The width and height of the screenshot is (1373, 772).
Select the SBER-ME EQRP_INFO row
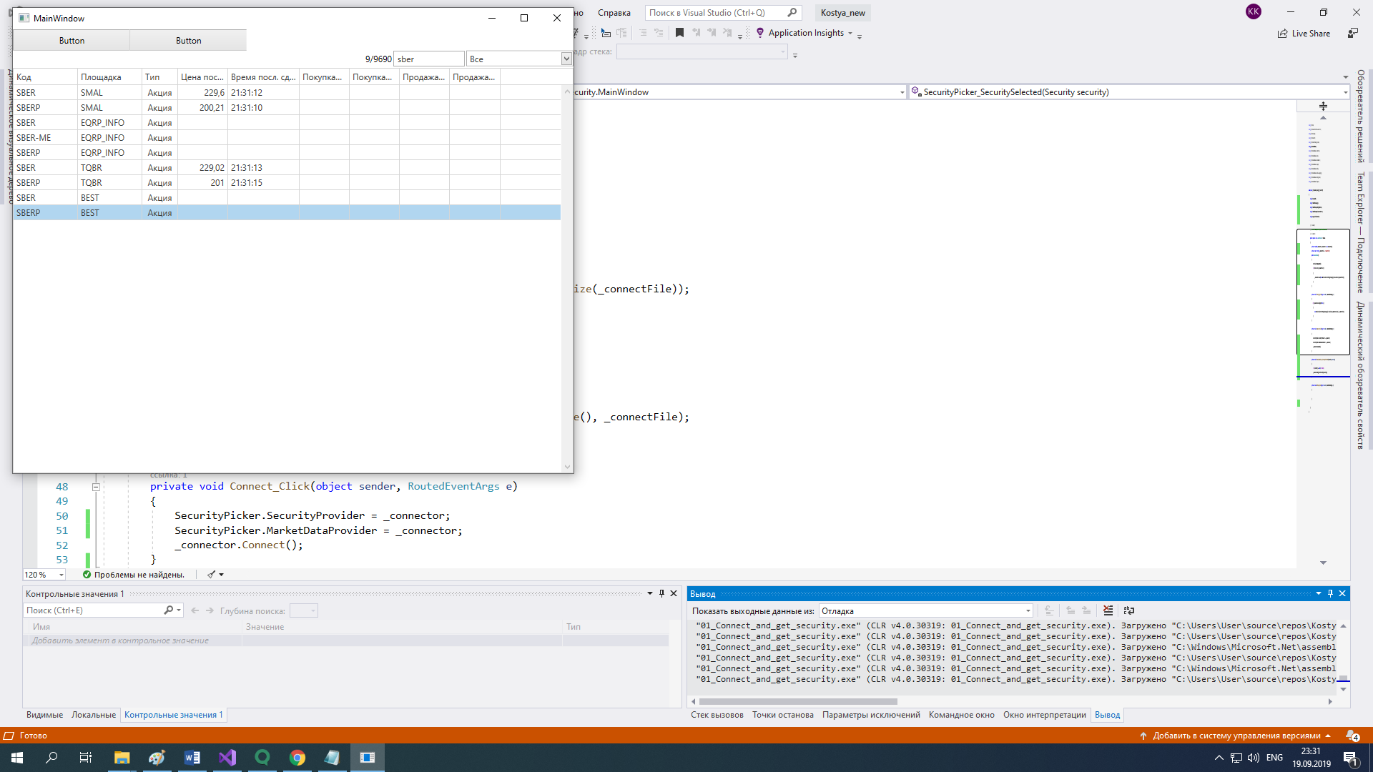pyautogui.click(x=287, y=138)
